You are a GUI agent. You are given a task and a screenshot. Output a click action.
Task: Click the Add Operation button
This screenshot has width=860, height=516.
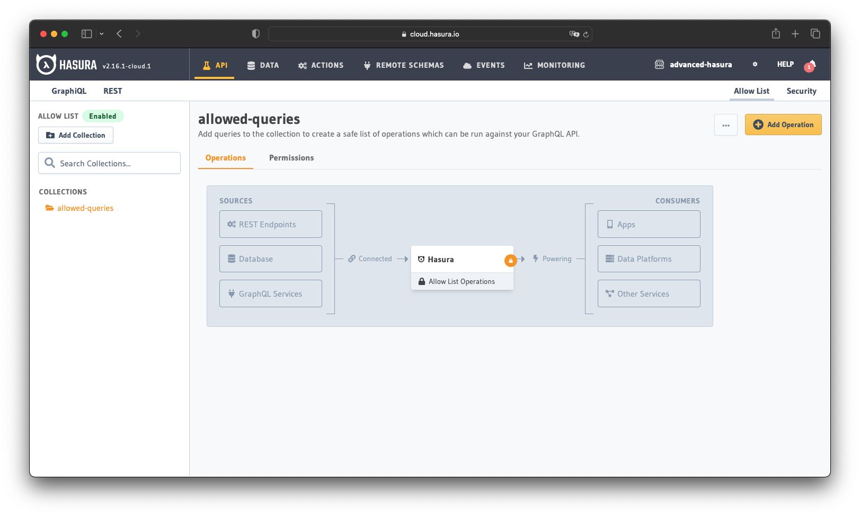tap(783, 124)
